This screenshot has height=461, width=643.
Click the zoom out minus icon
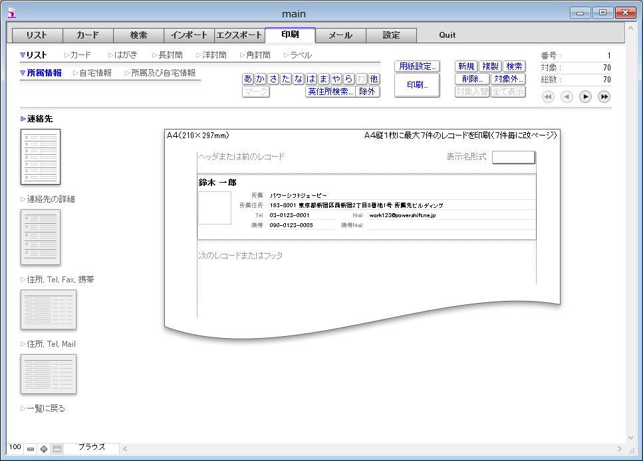[31, 449]
